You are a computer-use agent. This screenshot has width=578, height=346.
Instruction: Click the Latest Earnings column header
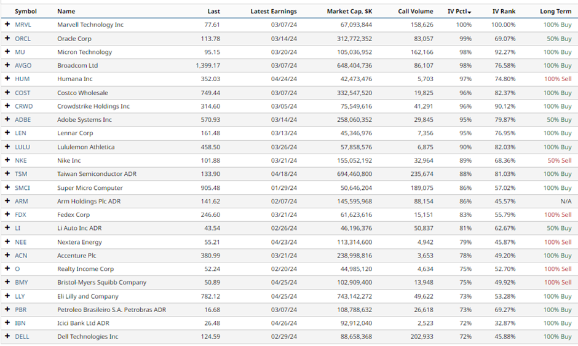point(274,11)
